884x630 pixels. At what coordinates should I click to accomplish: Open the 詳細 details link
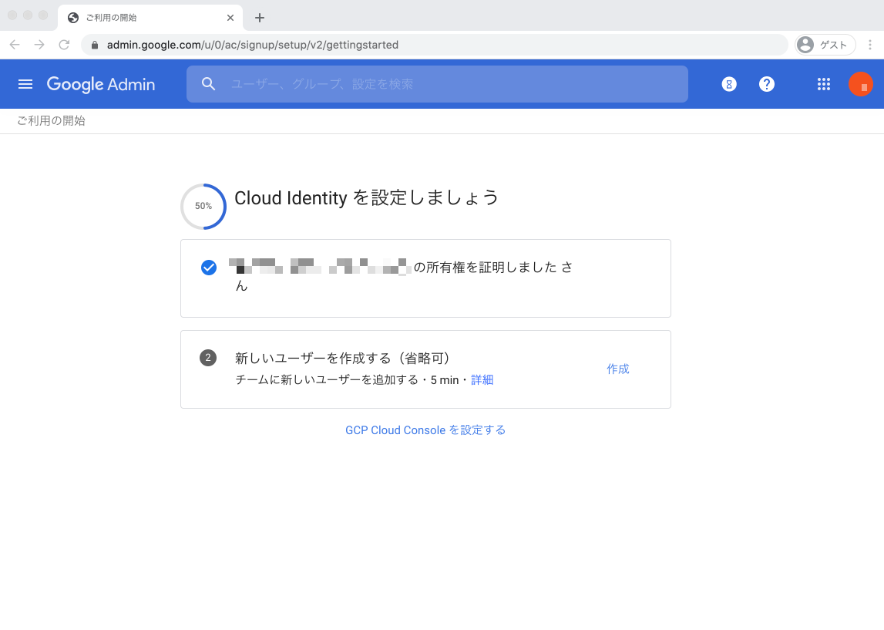(482, 380)
